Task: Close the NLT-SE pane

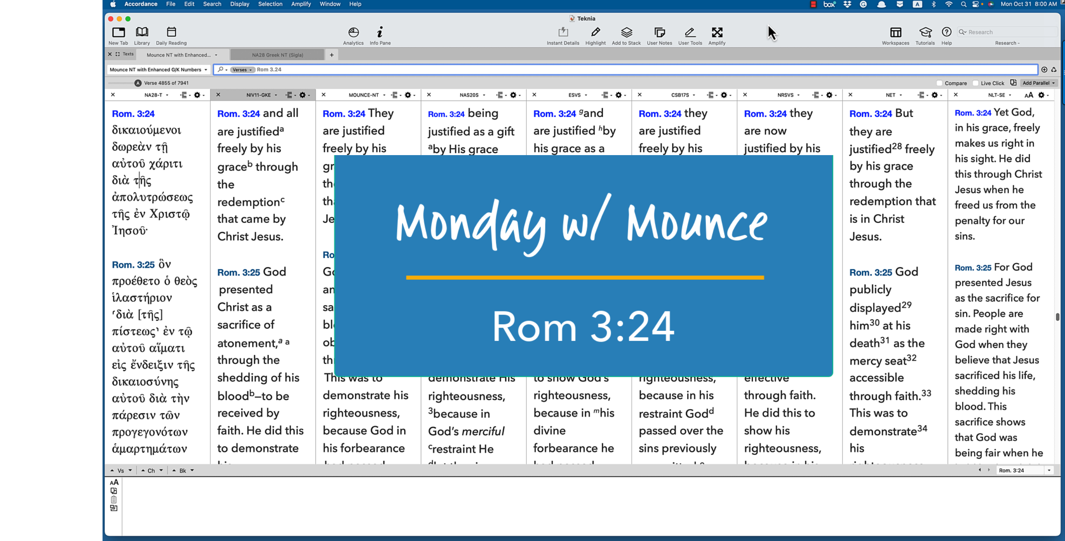Action: (x=956, y=95)
